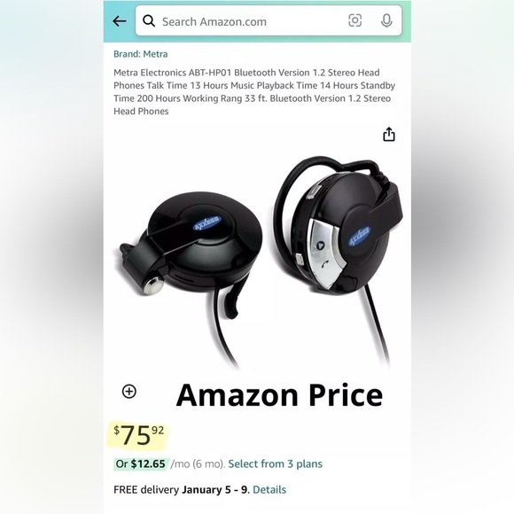
Task: Click the Metra Electronics ABT-HP01 product title
Action: point(254,92)
